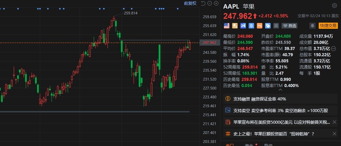Click the 股息率TTM value 0.400%
Viewport: 341px width, 146px height.
(292, 85)
